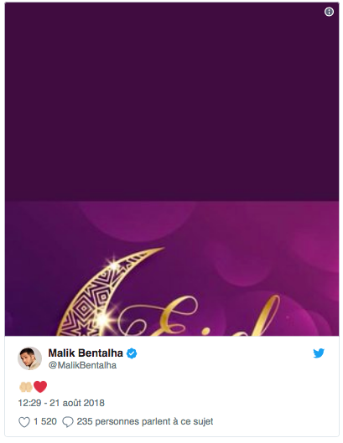Click the reply speech bubble icon

(68, 422)
